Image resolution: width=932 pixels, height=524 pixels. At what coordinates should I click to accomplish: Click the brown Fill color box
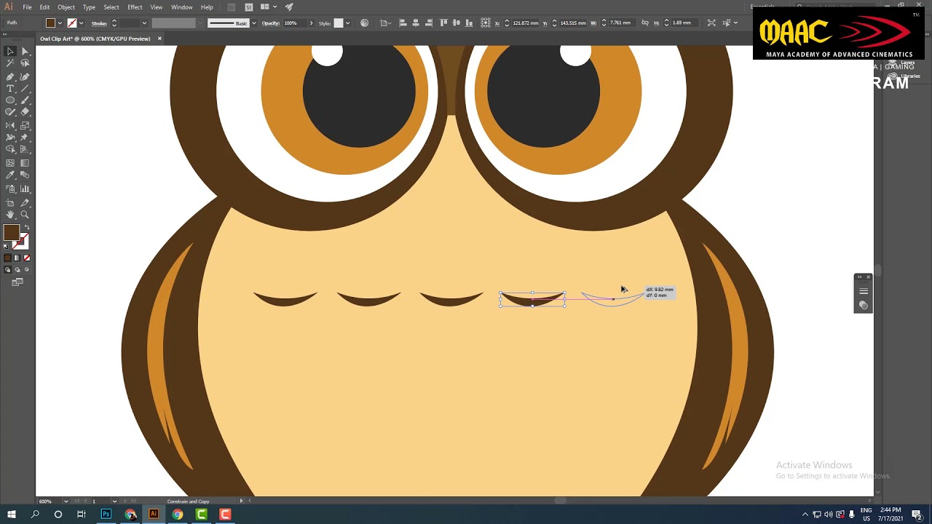(x=11, y=233)
